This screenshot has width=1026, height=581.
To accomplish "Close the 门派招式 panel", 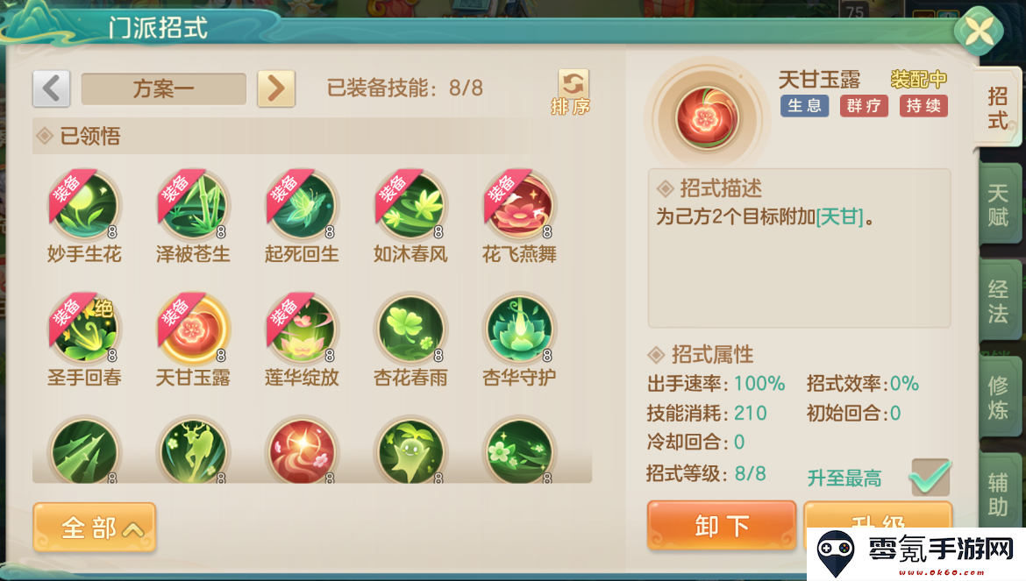I will [x=979, y=30].
